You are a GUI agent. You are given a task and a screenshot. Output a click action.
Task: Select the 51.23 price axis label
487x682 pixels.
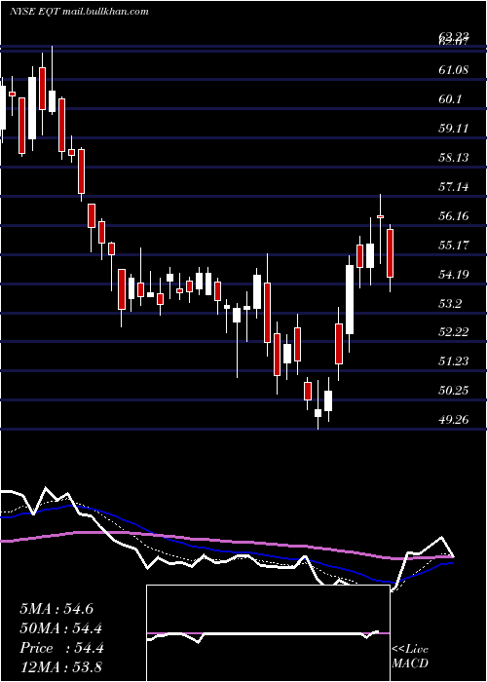point(454,361)
